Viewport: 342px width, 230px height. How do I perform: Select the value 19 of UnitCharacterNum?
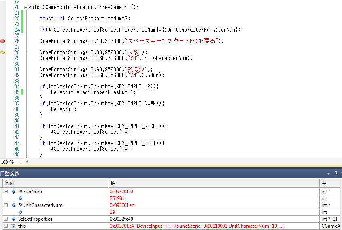pos(113,212)
